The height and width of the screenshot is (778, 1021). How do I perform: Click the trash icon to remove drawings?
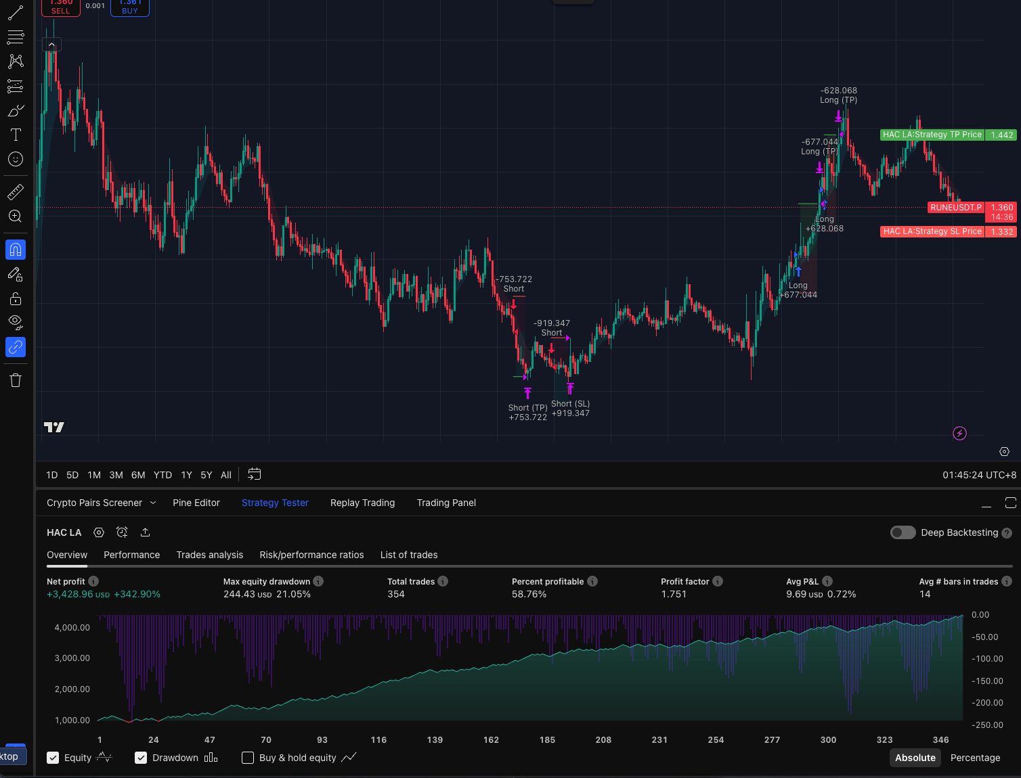pyautogui.click(x=16, y=380)
